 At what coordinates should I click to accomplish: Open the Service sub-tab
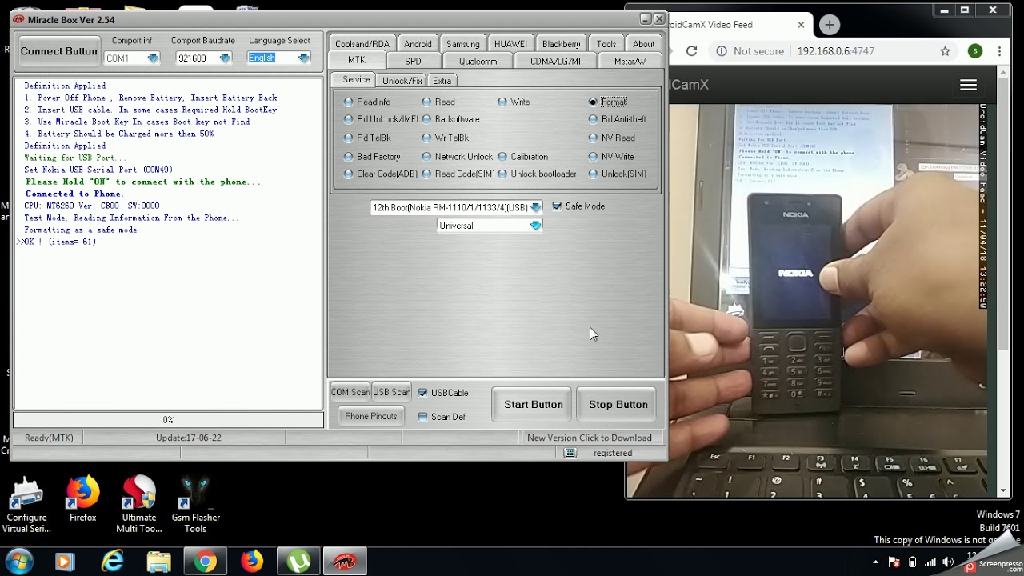click(356, 80)
